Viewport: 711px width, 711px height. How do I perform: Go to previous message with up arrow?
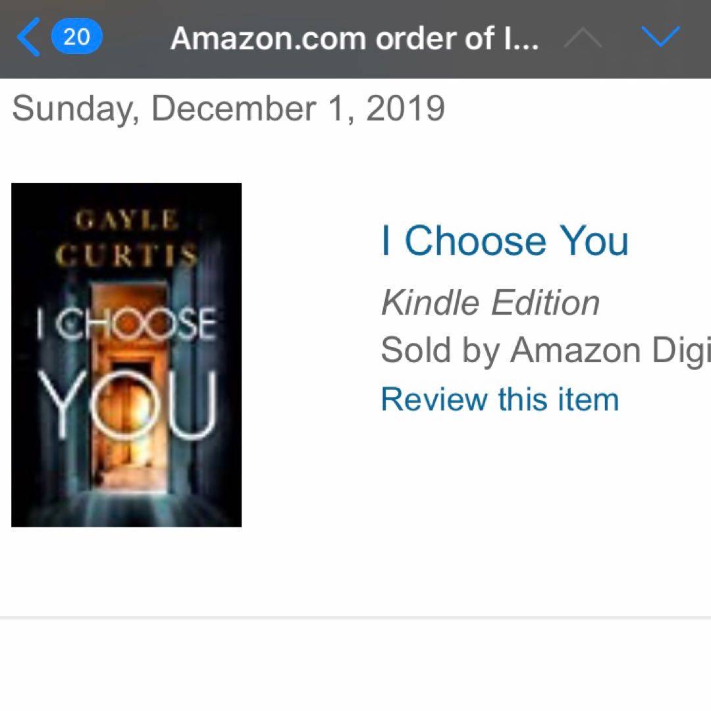click(583, 39)
